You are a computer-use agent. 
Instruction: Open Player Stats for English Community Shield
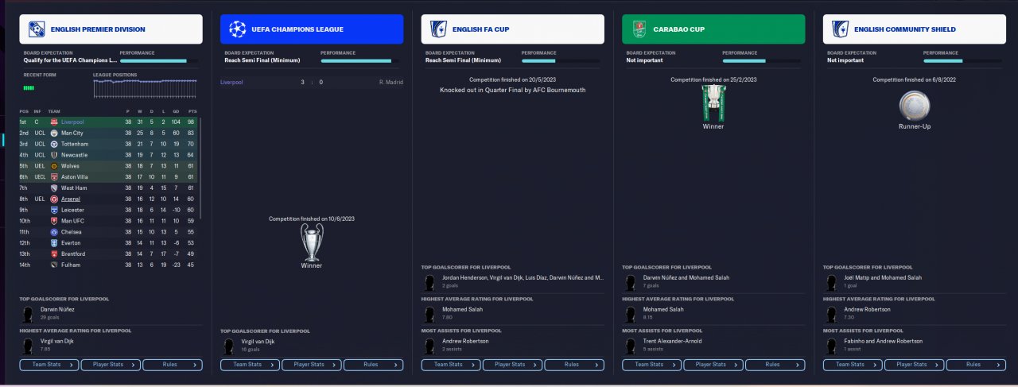(x=914, y=365)
